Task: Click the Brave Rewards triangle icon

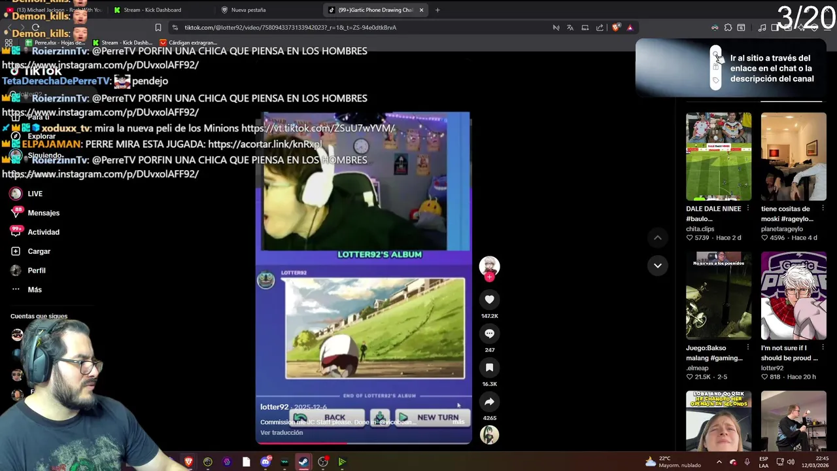Action: 630,27
